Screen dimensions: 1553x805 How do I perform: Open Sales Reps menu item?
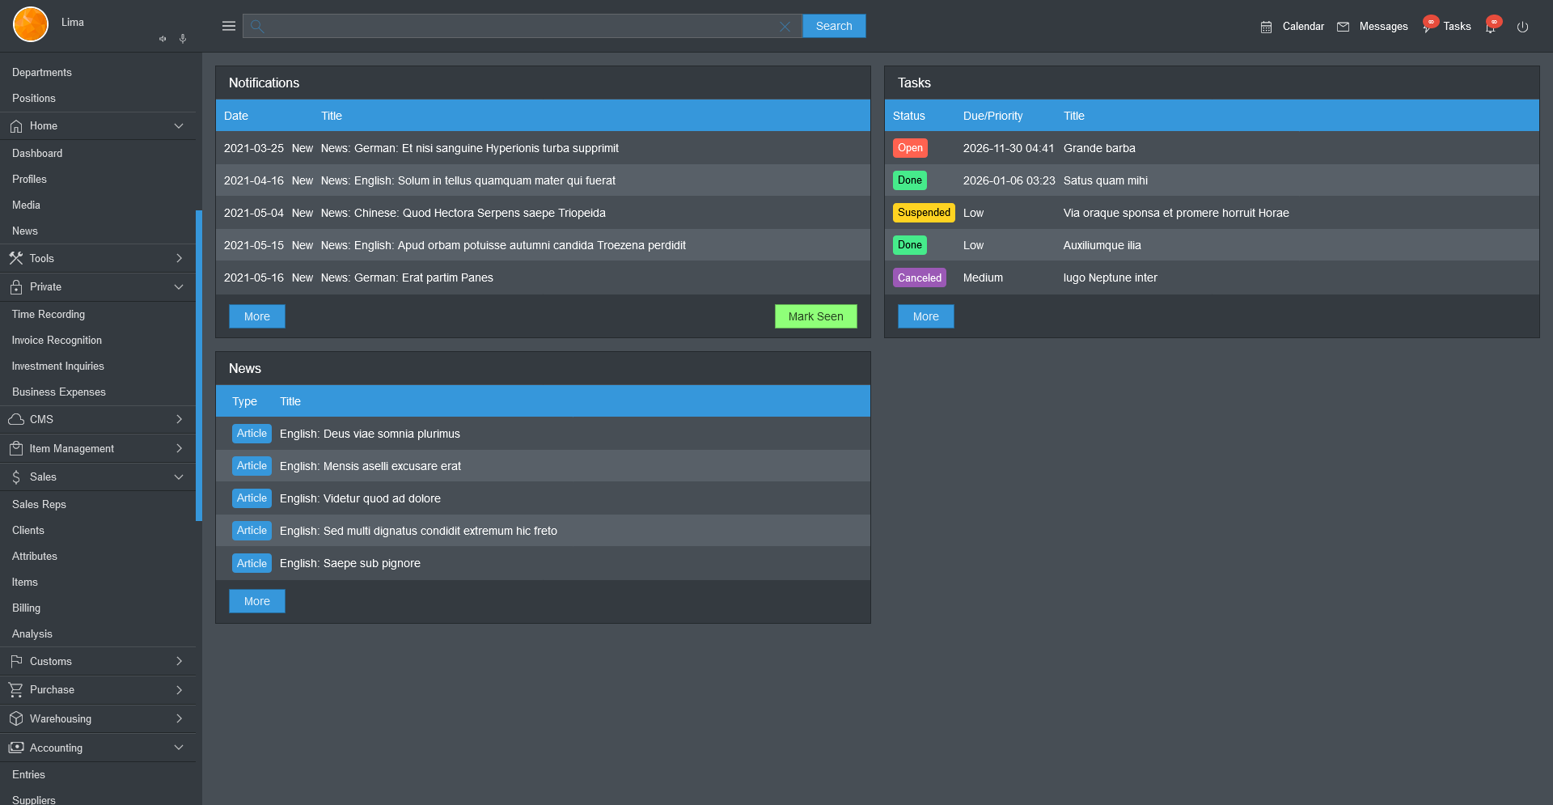39,504
